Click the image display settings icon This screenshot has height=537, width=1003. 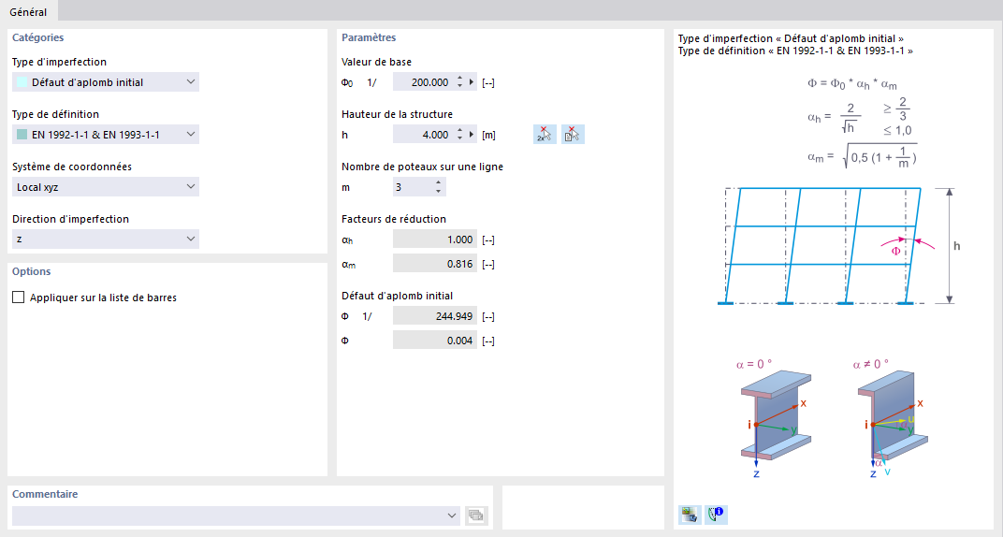pyautogui.click(x=690, y=514)
